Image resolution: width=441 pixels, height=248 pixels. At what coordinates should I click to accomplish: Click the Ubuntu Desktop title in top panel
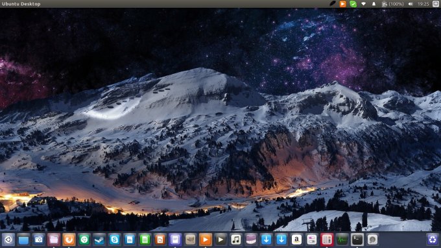click(x=21, y=4)
